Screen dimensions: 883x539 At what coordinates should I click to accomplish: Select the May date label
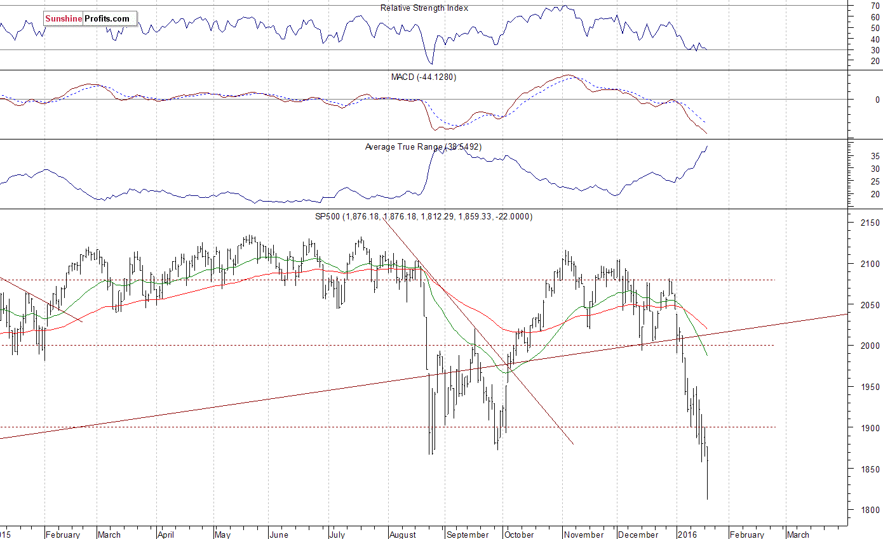223,535
